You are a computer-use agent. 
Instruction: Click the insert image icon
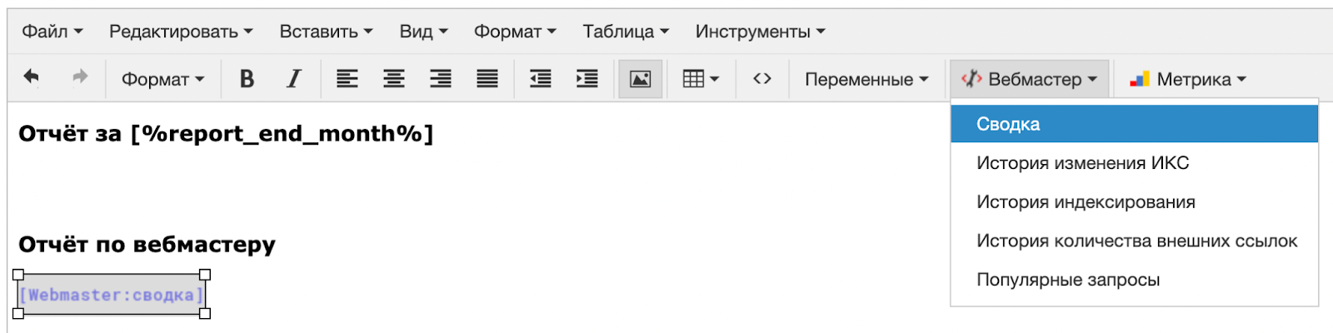pyautogui.click(x=640, y=79)
